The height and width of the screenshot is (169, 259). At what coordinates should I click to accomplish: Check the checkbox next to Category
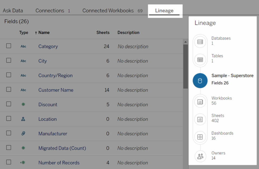(8, 46)
